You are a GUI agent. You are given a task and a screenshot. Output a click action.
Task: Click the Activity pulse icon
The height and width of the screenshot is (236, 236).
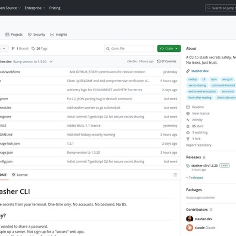click(x=188, y=120)
